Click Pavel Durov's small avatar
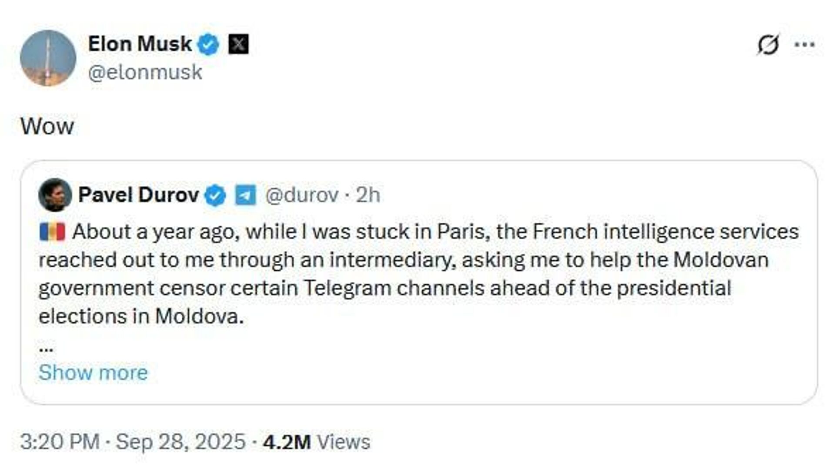This screenshot has width=835, height=470. pyautogui.click(x=55, y=195)
